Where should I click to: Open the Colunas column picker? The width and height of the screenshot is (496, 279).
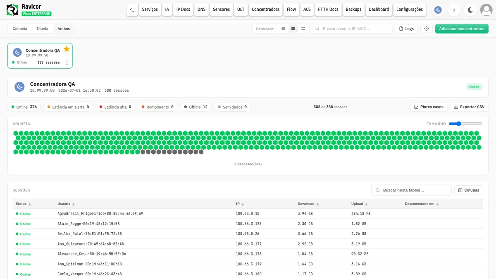tap(469, 190)
